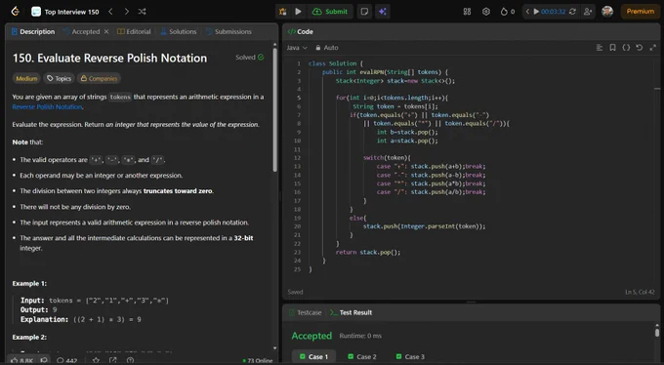Like the problem with thumbs-up icon
This screenshot has width=664, height=365.
pyautogui.click(x=21, y=360)
